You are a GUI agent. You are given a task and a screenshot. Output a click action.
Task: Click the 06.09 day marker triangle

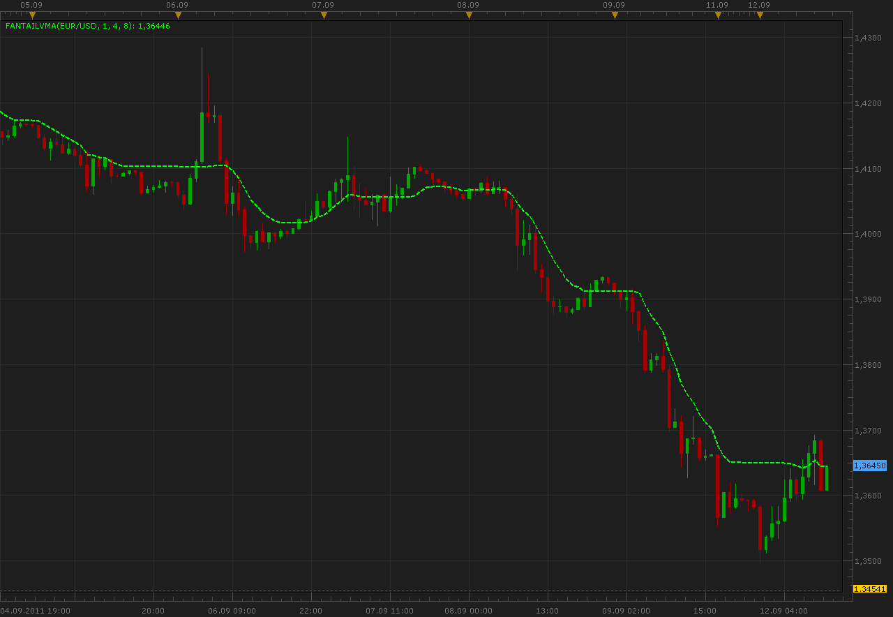click(178, 15)
